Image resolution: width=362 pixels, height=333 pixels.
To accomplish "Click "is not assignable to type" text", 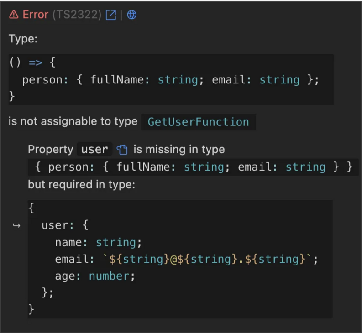I will click(x=73, y=121).
